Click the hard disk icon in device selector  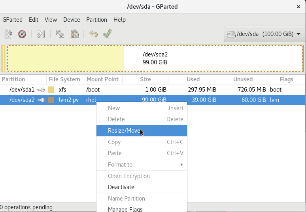pos(231,34)
